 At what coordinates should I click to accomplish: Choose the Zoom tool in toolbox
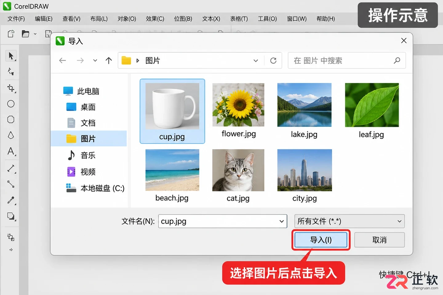click(x=11, y=88)
